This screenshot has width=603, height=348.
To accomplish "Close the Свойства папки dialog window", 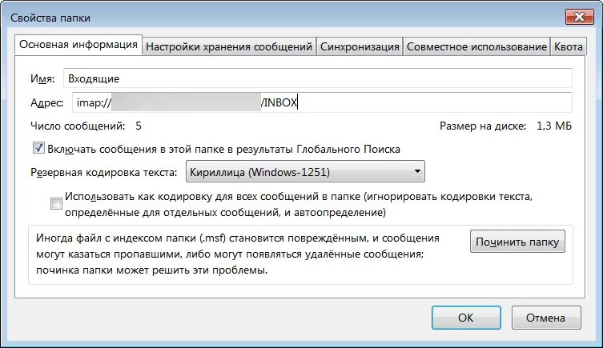I will pyautogui.click(x=579, y=17).
